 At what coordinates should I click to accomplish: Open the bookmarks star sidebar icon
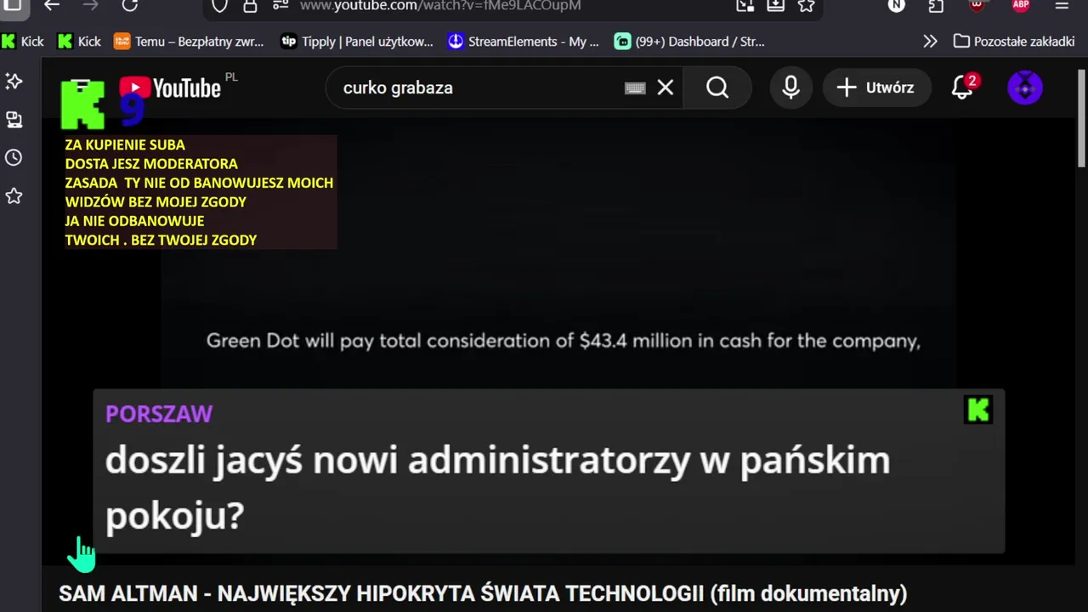pos(14,196)
